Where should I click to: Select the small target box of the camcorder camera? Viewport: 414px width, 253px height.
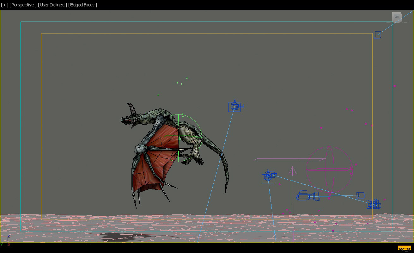[x=360, y=195]
